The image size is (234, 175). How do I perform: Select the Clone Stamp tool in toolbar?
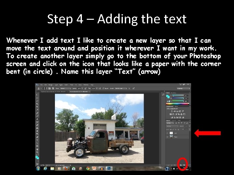click(x=37, y=119)
